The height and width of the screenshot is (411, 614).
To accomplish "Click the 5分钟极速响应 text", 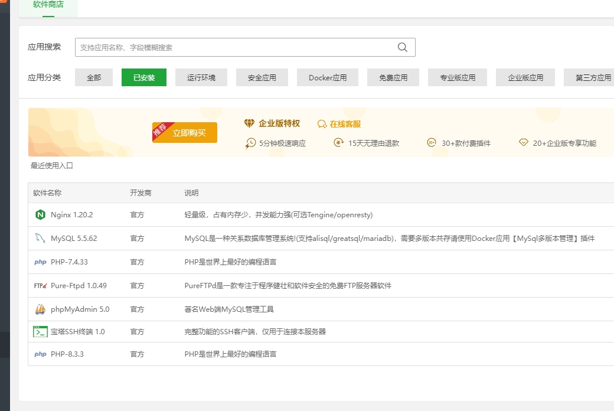I will click(x=282, y=143).
